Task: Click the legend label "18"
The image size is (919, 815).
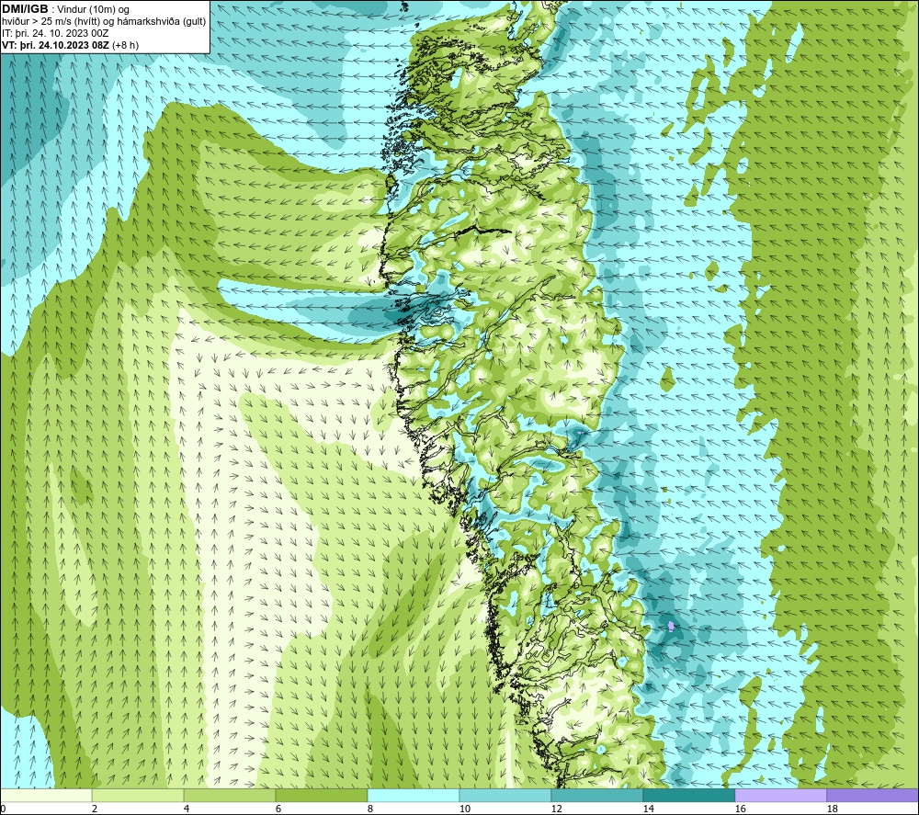Action: tap(832, 809)
